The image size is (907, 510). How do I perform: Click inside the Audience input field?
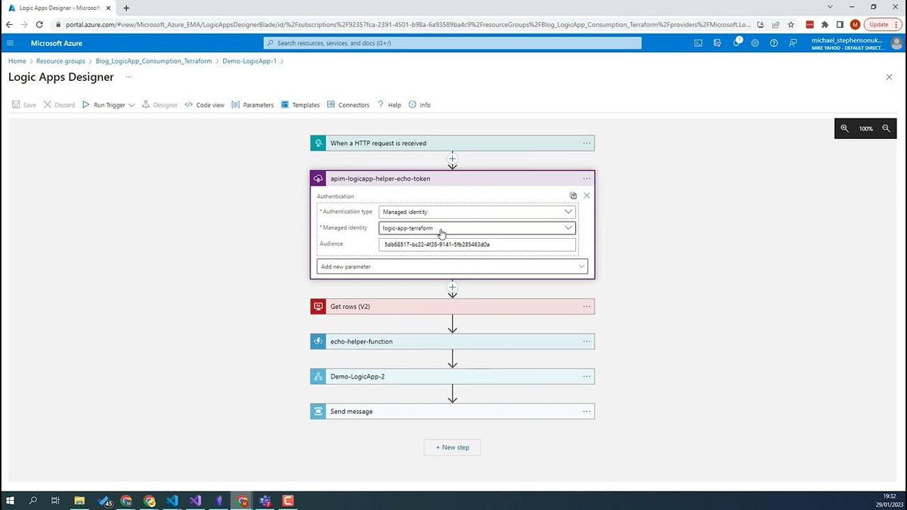coord(476,244)
